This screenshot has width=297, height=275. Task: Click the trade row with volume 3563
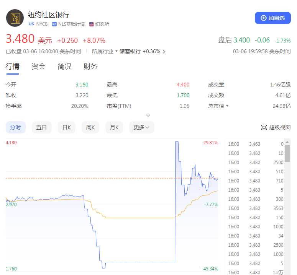[x=256, y=208]
